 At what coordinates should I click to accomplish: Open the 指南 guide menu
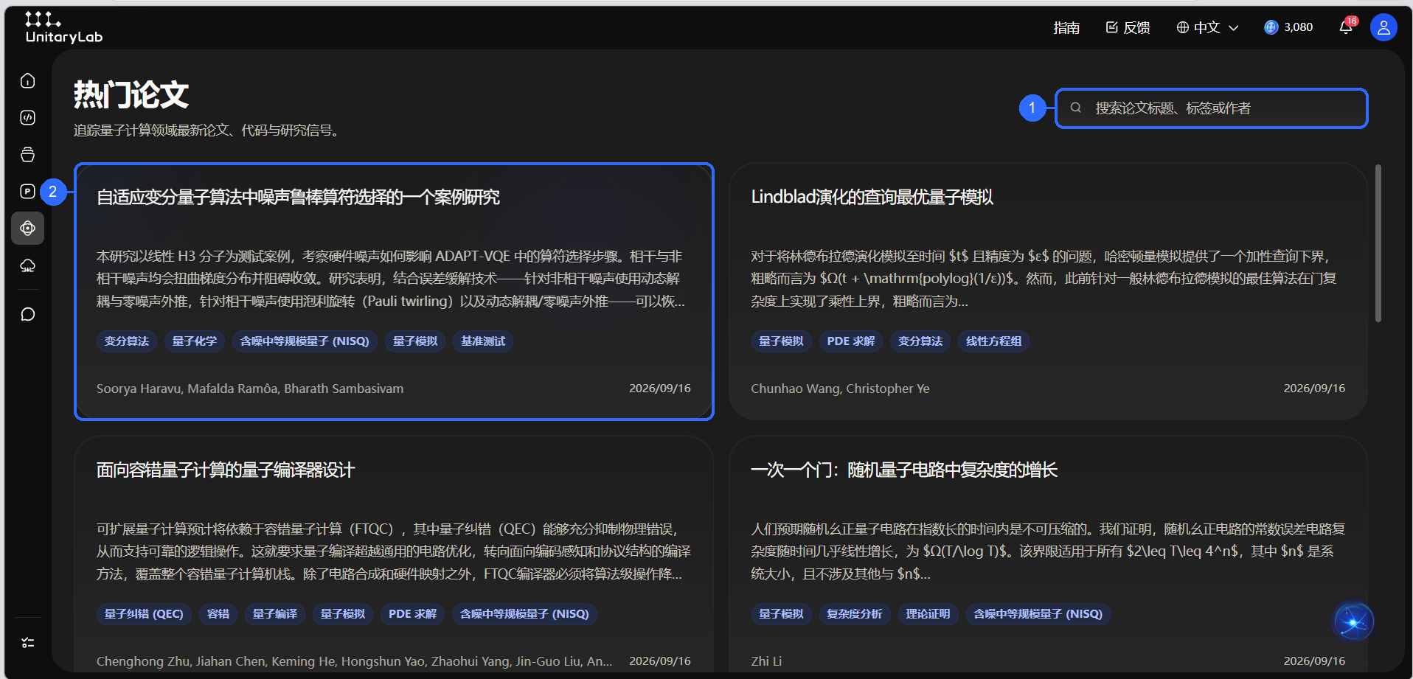pyautogui.click(x=1066, y=27)
